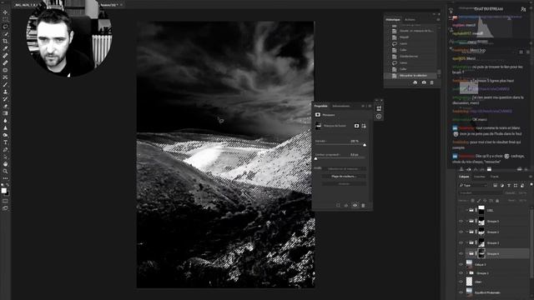Open the blend mode Normal dropdown

(481, 193)
